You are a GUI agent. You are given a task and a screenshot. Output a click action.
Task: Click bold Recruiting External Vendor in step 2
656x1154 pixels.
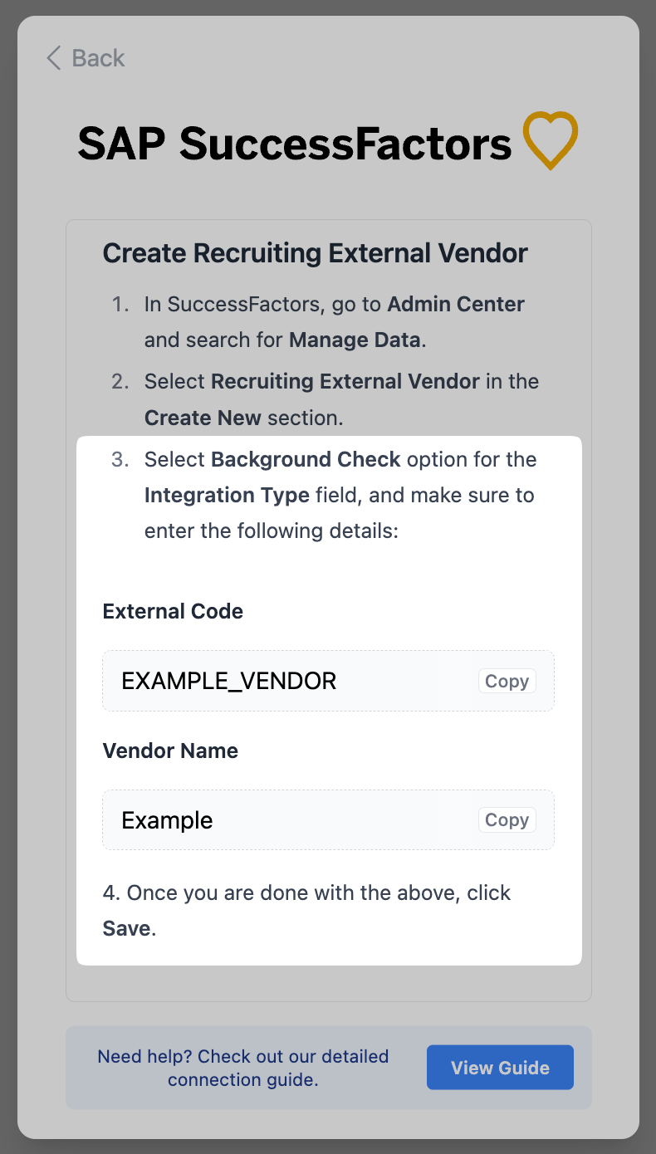click(x=345, y=382)
